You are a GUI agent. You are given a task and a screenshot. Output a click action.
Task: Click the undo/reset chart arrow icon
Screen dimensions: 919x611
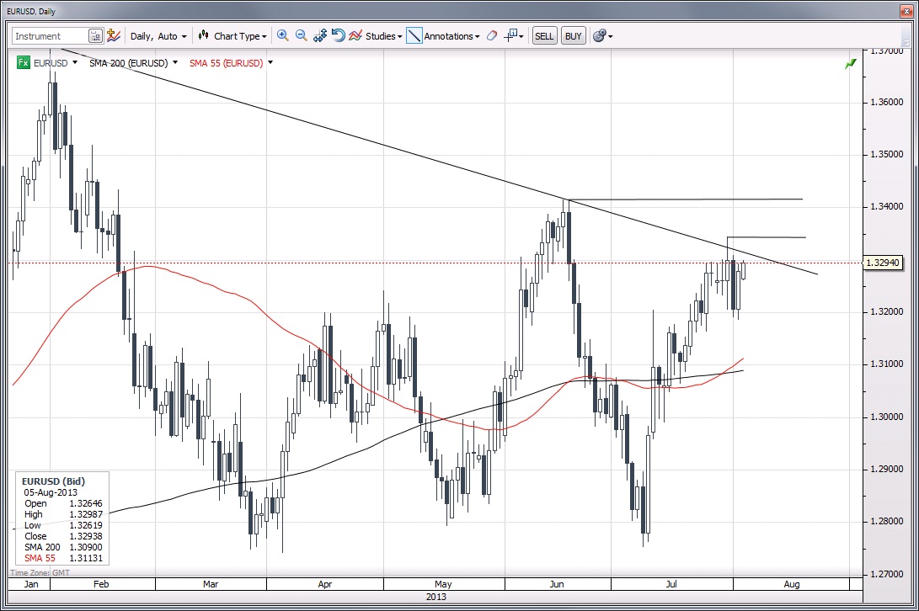(338, 35)
